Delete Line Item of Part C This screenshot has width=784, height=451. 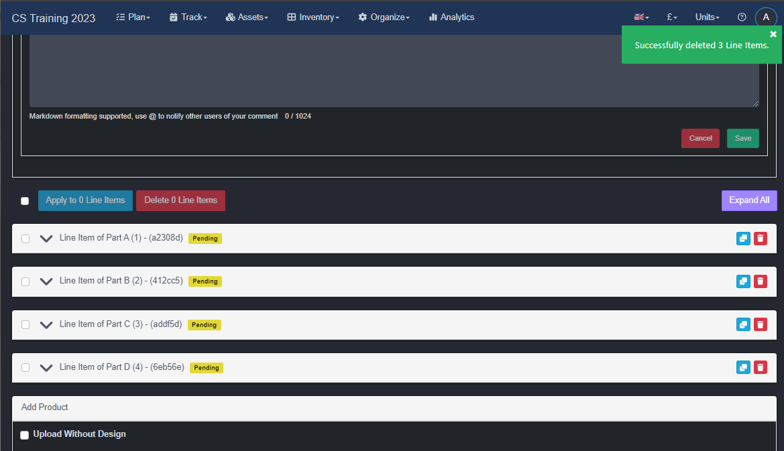pos(760,324)
